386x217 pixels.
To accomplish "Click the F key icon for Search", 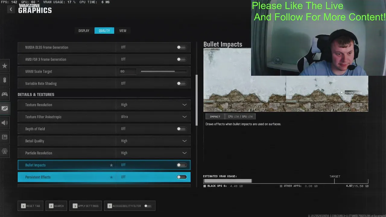I will pyautogui.click(x=51, y=206).
